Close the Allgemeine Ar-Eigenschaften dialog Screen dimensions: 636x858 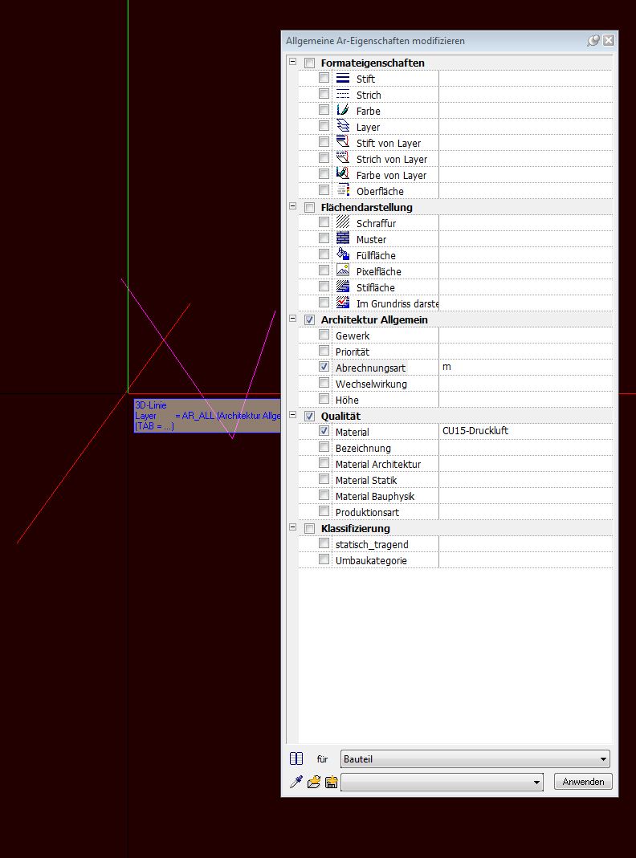pyautogui.click(x=609, y=40)
